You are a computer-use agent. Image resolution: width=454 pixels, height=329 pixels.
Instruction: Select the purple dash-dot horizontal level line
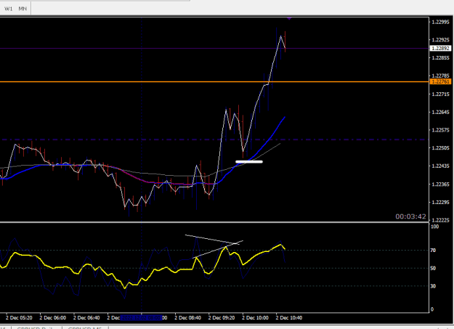pyautogui.click(x=214, y=139)
